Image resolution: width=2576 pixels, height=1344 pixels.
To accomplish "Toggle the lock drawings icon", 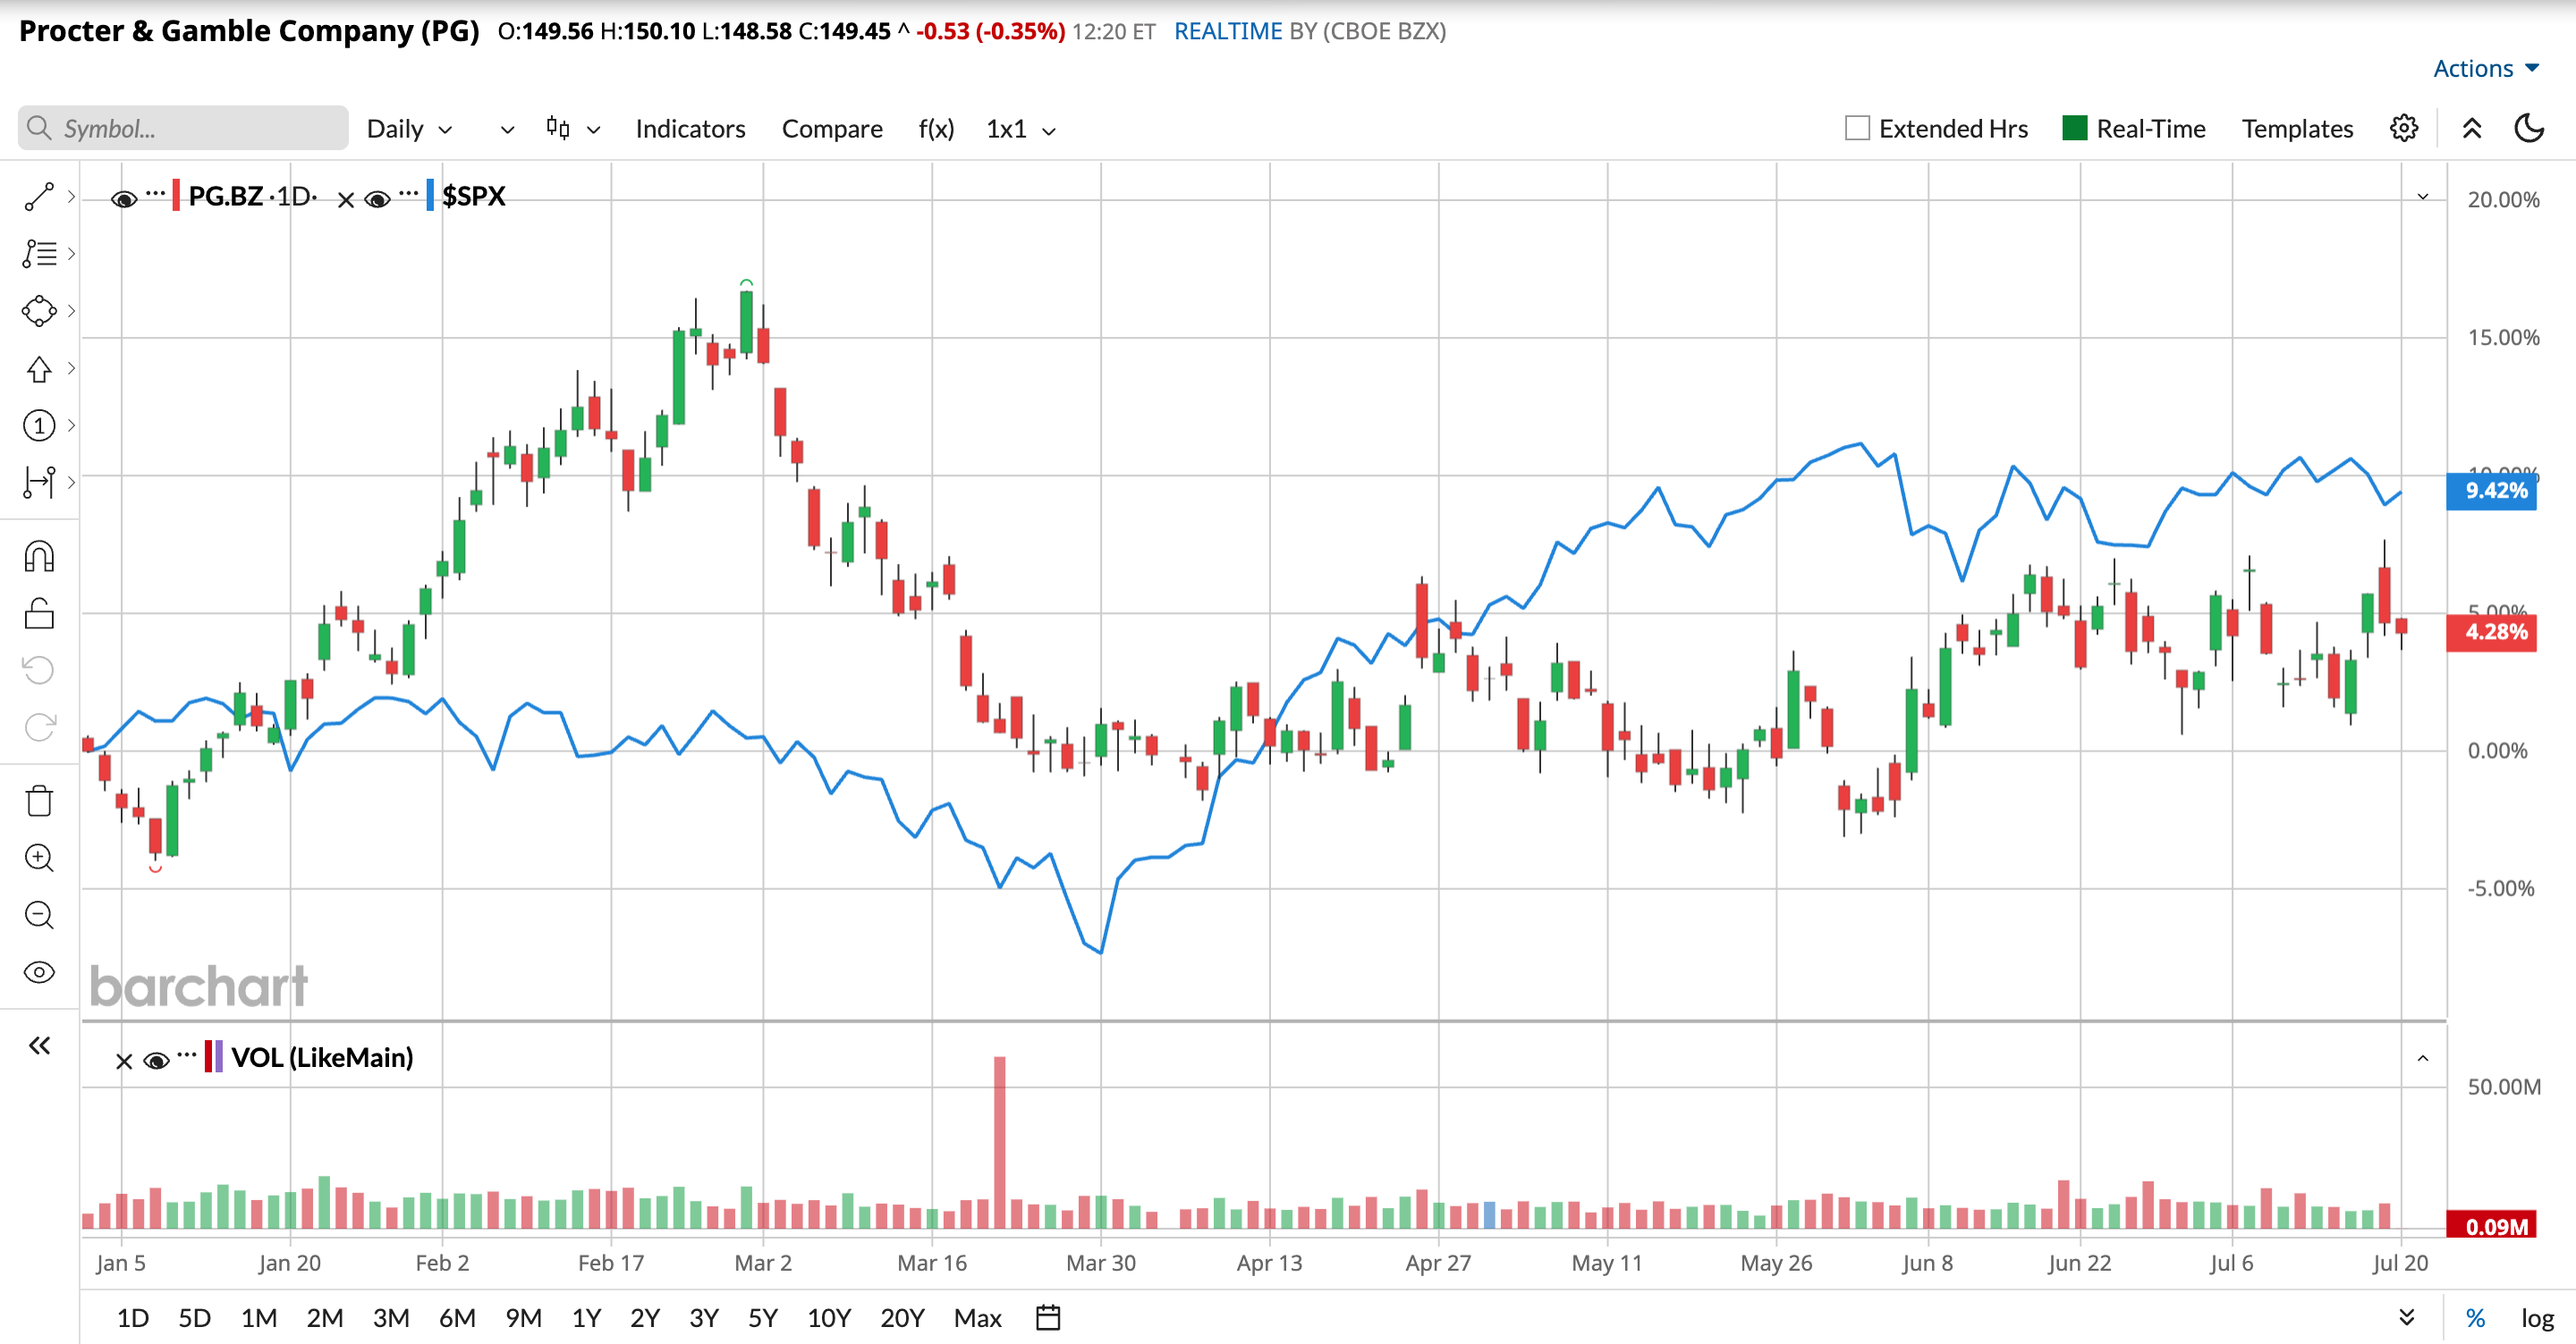I will (x=39, y=614).
